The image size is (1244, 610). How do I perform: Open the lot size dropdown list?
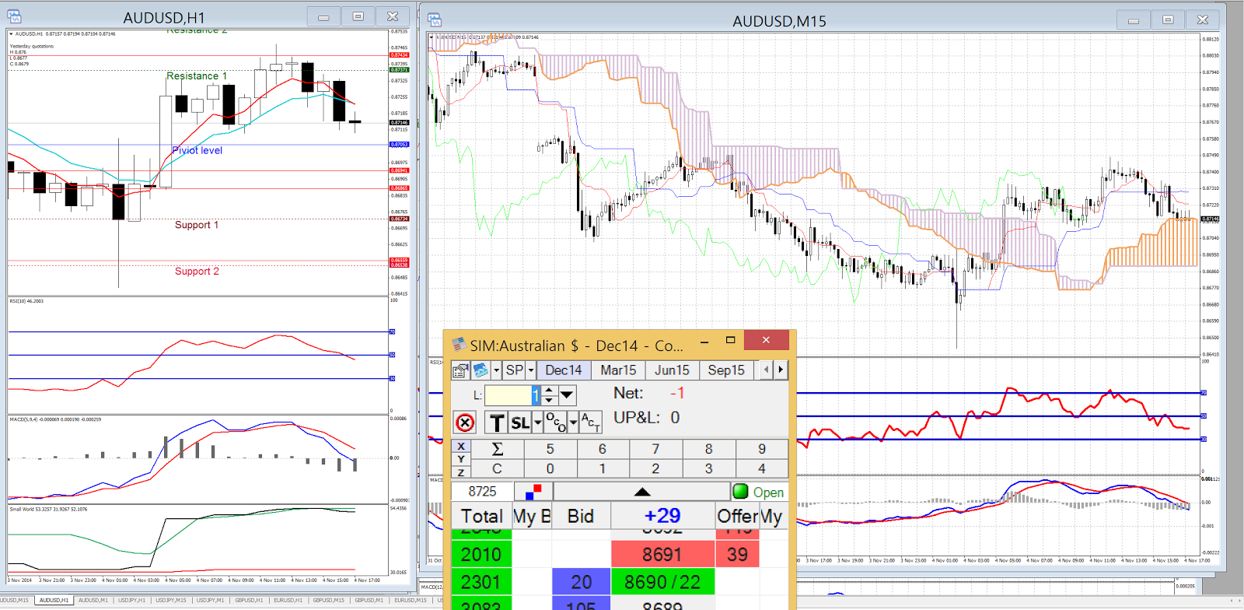click(x=567, y=395)
